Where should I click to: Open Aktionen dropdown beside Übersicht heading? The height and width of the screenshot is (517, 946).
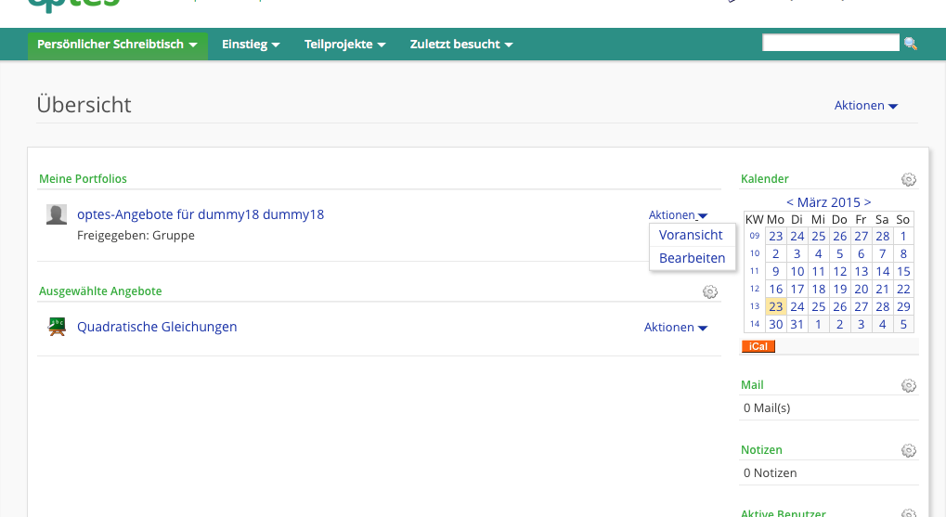click(x=865, y=106)
